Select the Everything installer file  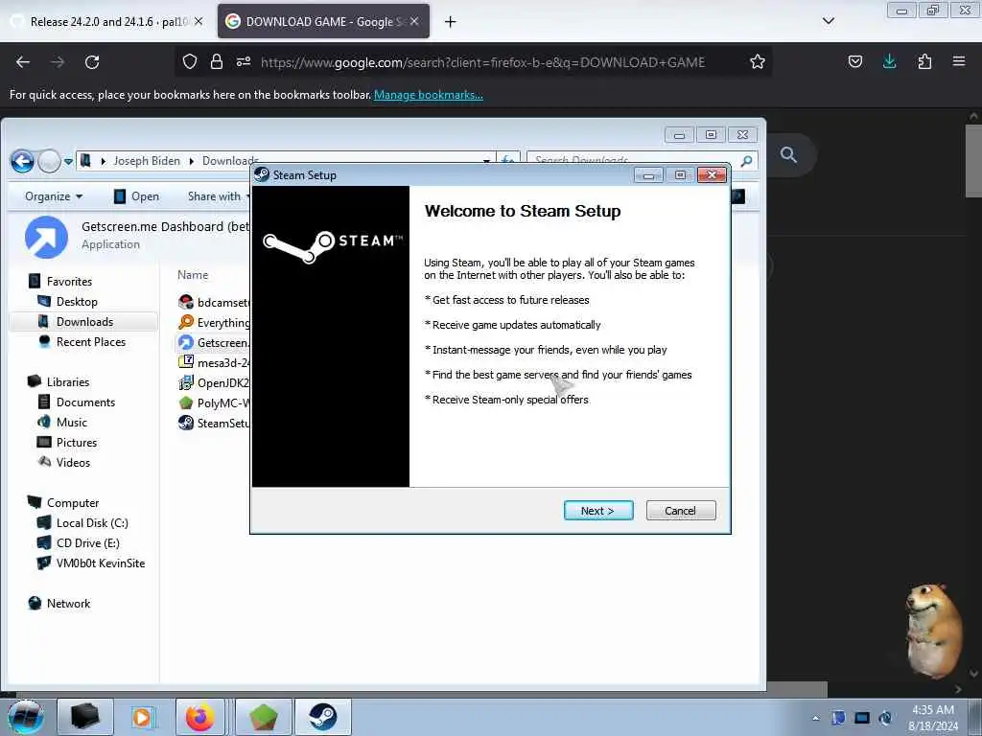214,322
